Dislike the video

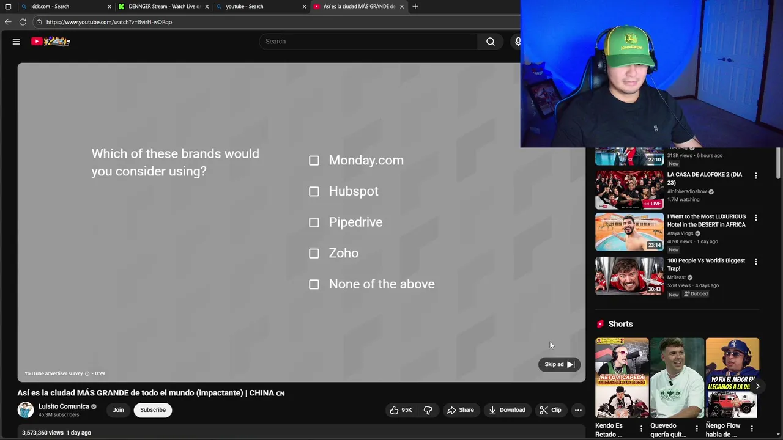[x=428, y=410]
